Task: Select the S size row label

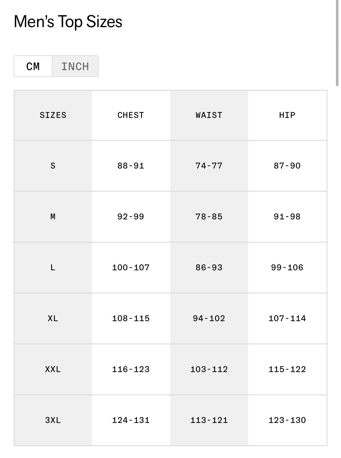Action: click(x=53, y=166)
